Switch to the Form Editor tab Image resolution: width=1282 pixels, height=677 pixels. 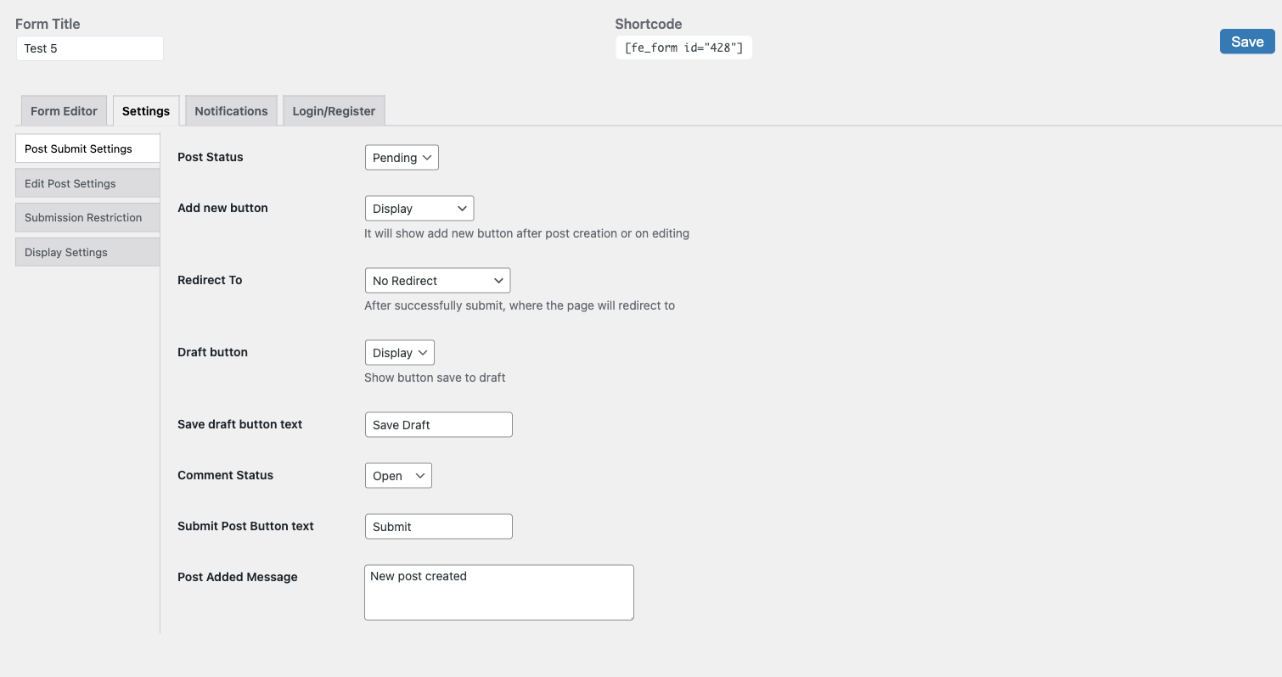(x=64, y=111)
